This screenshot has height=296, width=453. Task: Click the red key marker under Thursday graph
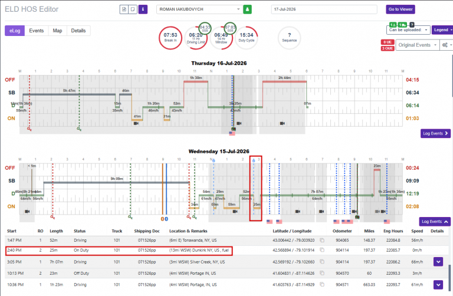click(29, 129)
